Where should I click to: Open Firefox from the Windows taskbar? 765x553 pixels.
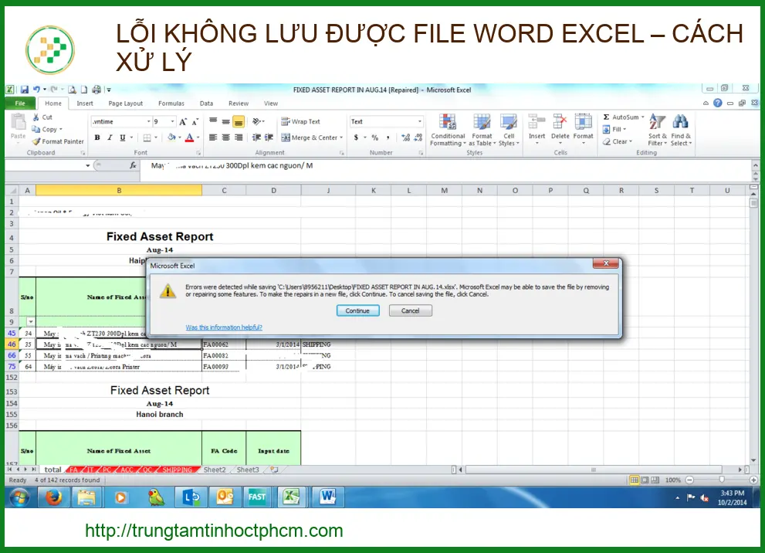(x=52, y=497)
